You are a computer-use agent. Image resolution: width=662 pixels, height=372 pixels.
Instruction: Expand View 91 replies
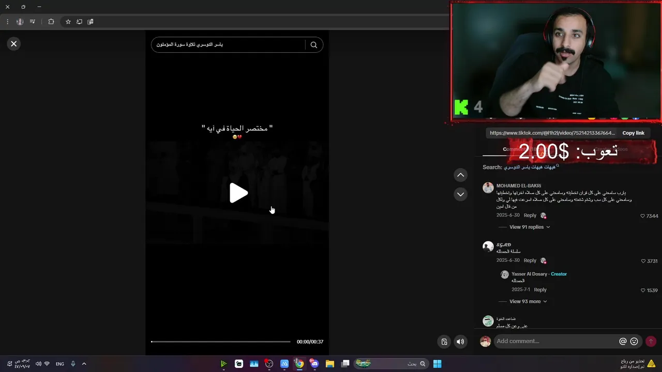click(x=530, y=227)
